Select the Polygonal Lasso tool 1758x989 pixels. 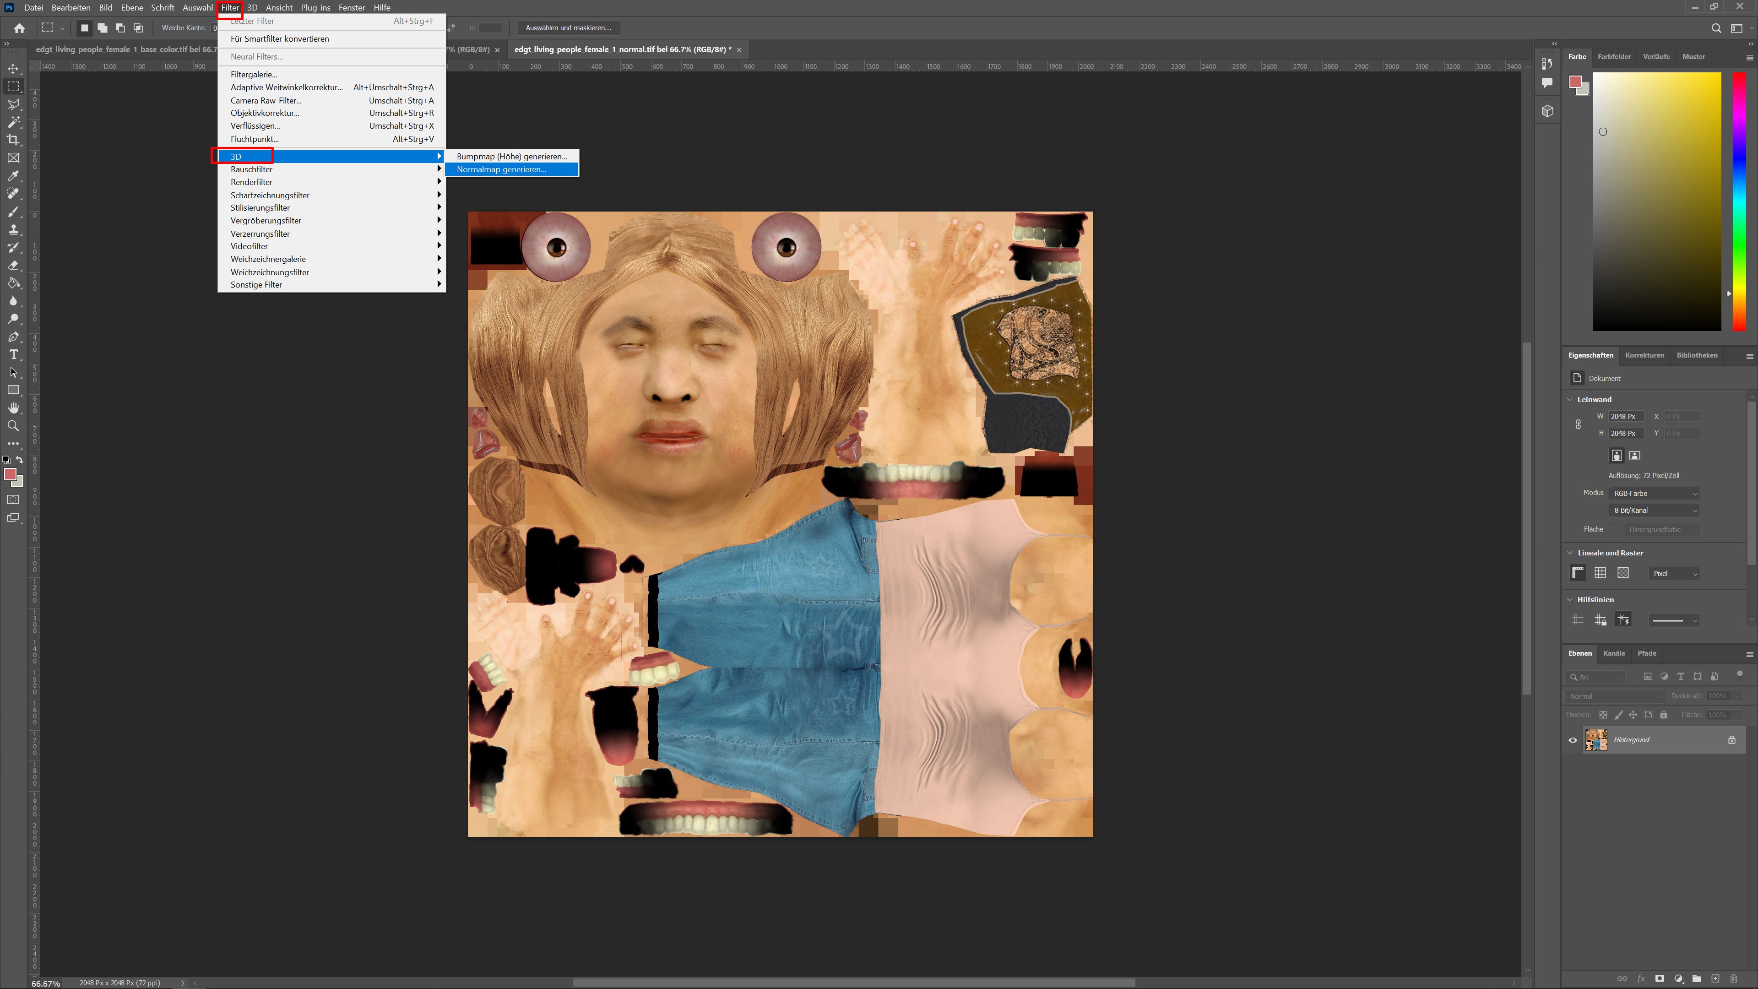[x=13, y=104]
